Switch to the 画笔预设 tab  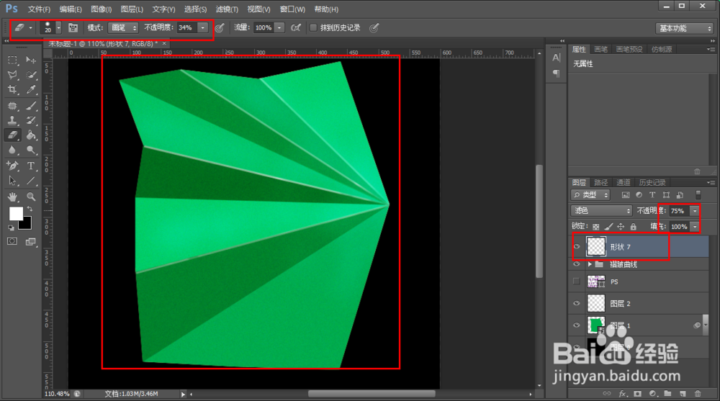coord(629,49)
